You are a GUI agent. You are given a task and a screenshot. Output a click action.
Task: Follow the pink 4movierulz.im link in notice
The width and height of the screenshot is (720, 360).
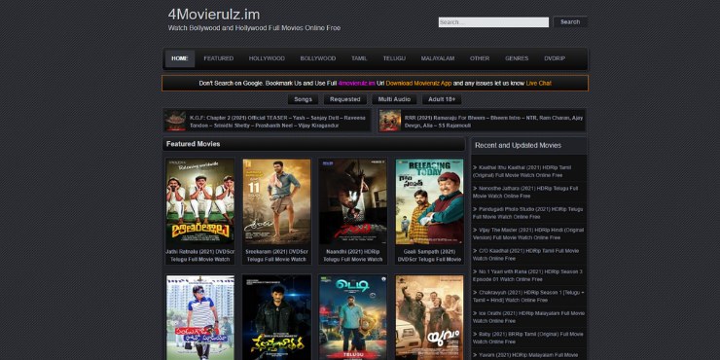click(356, 84)
